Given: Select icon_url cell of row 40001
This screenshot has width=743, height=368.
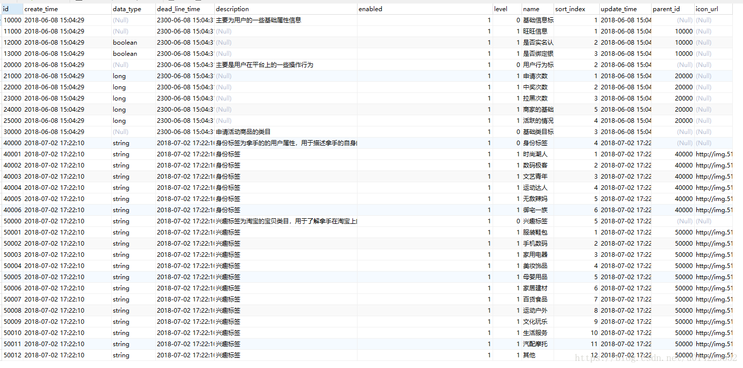Looking at the screenshot, I should (714, 154).
